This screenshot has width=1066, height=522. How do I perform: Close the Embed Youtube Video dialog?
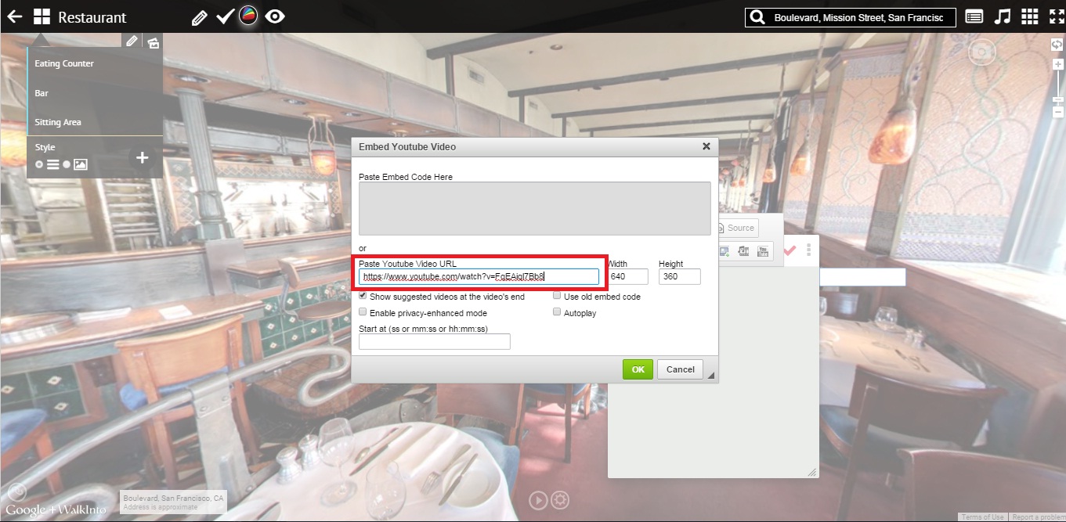706,146
